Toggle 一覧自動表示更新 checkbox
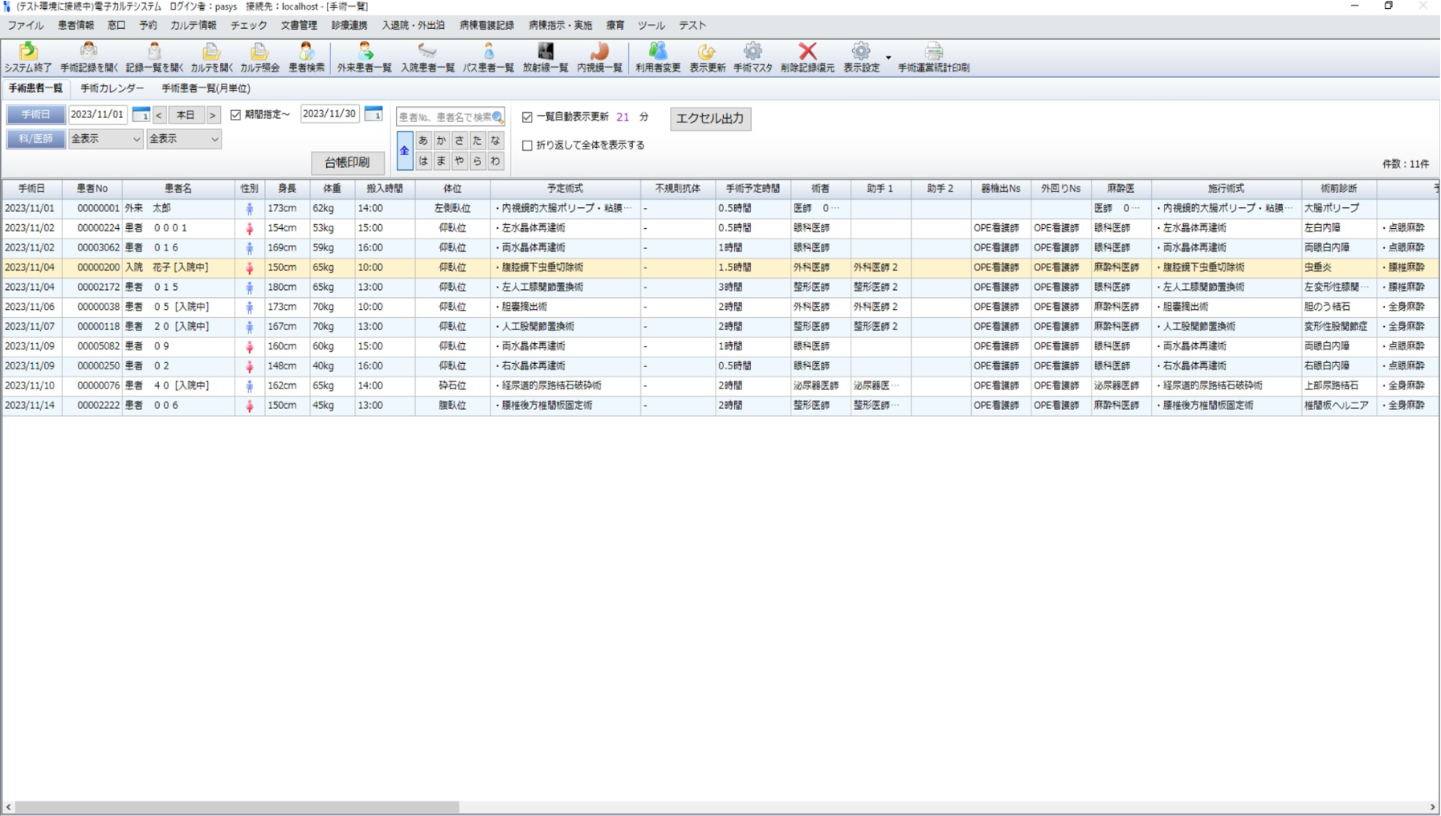 (x=528, y=117)
